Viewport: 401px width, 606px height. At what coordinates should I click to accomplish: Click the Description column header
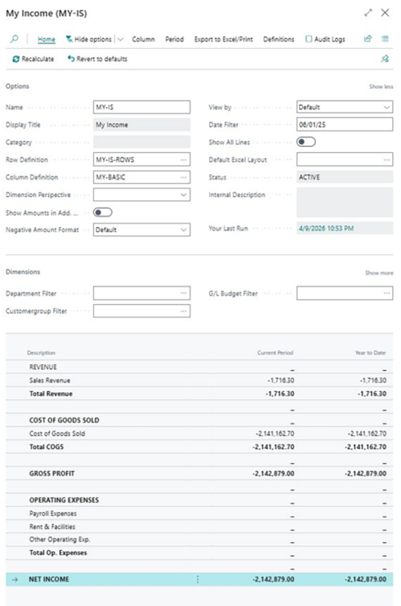tap(41, 353)
